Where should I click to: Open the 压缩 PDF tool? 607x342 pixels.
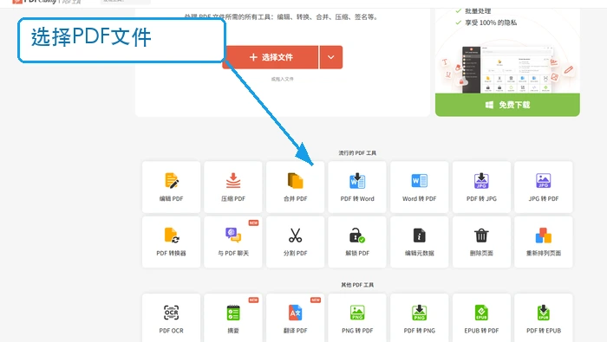click(x=233, y=187)
